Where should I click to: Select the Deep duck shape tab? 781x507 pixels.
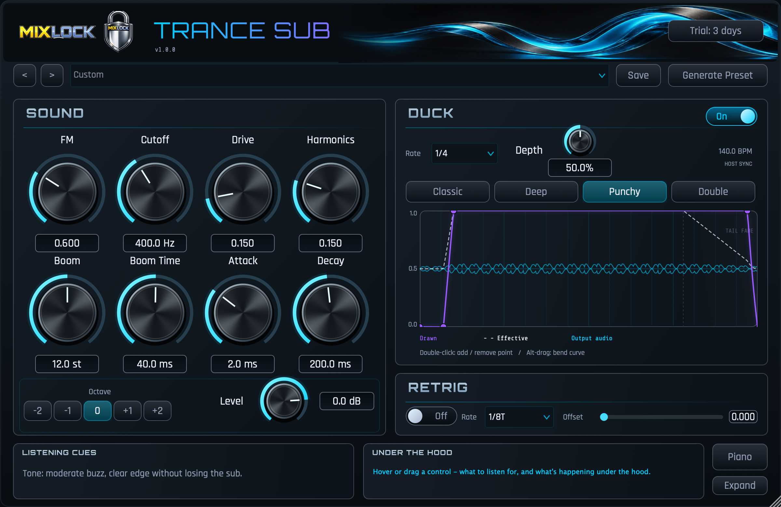(536, 192)
